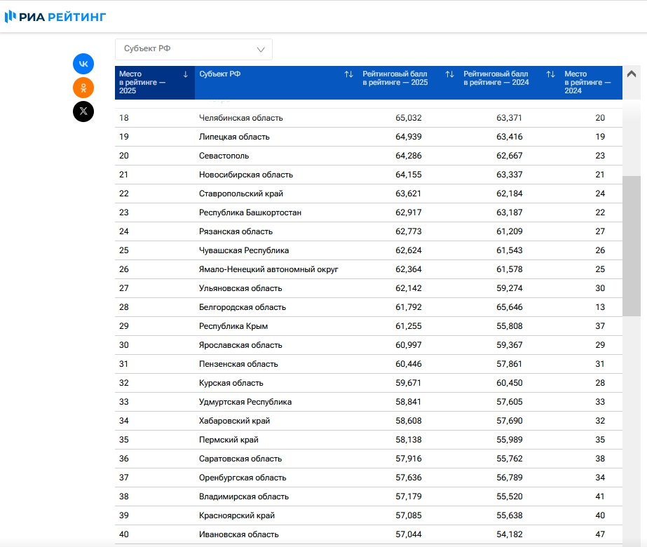Share via VK icon
The image size is (647, 547).
click(83, 64)
